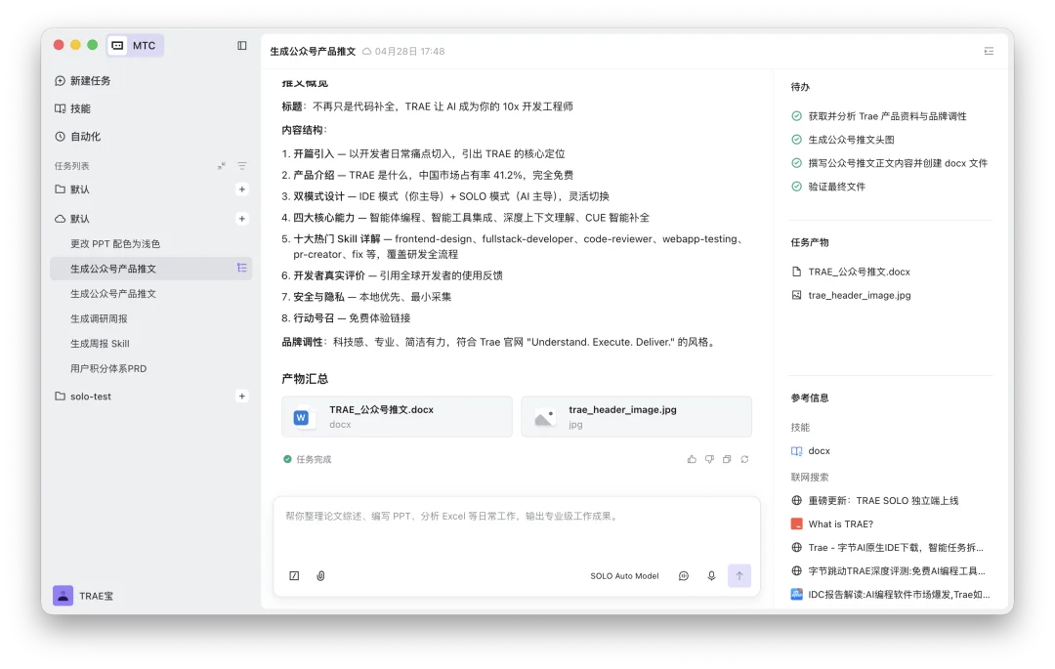Collapse the left sidebar panel icon

(x=241, y=45)
